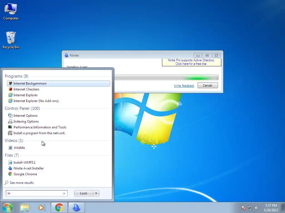Open Internet Backgammon from search results

(x=58, y=83)
